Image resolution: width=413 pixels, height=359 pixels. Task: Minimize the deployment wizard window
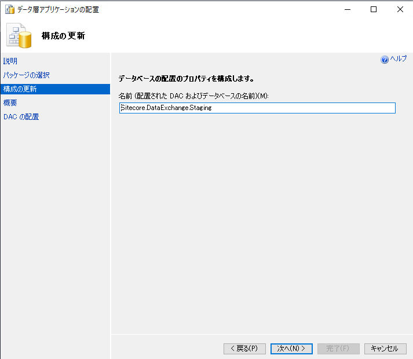[348, 9]
